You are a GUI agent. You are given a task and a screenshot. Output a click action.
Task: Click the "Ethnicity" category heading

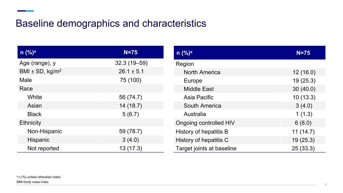coord(30,123)
